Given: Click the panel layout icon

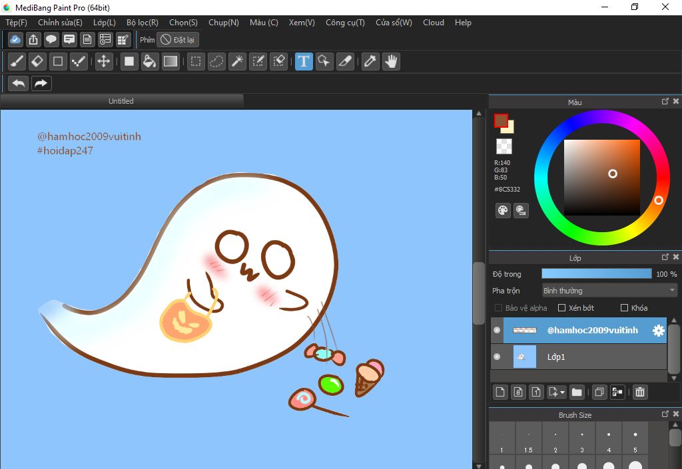Looking at the screenshot, I should 105,39.
